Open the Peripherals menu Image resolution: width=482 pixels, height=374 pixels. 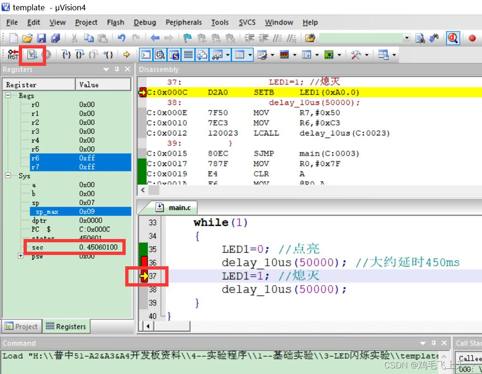(x=184, y=23)
